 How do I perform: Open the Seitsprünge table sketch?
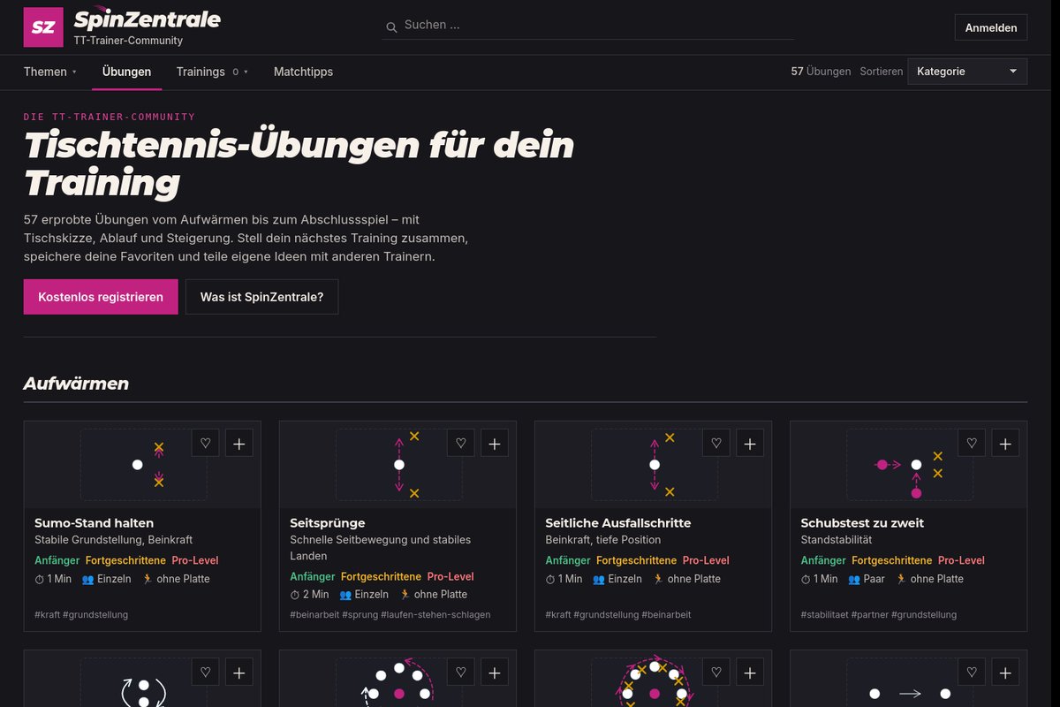[398, 465]
